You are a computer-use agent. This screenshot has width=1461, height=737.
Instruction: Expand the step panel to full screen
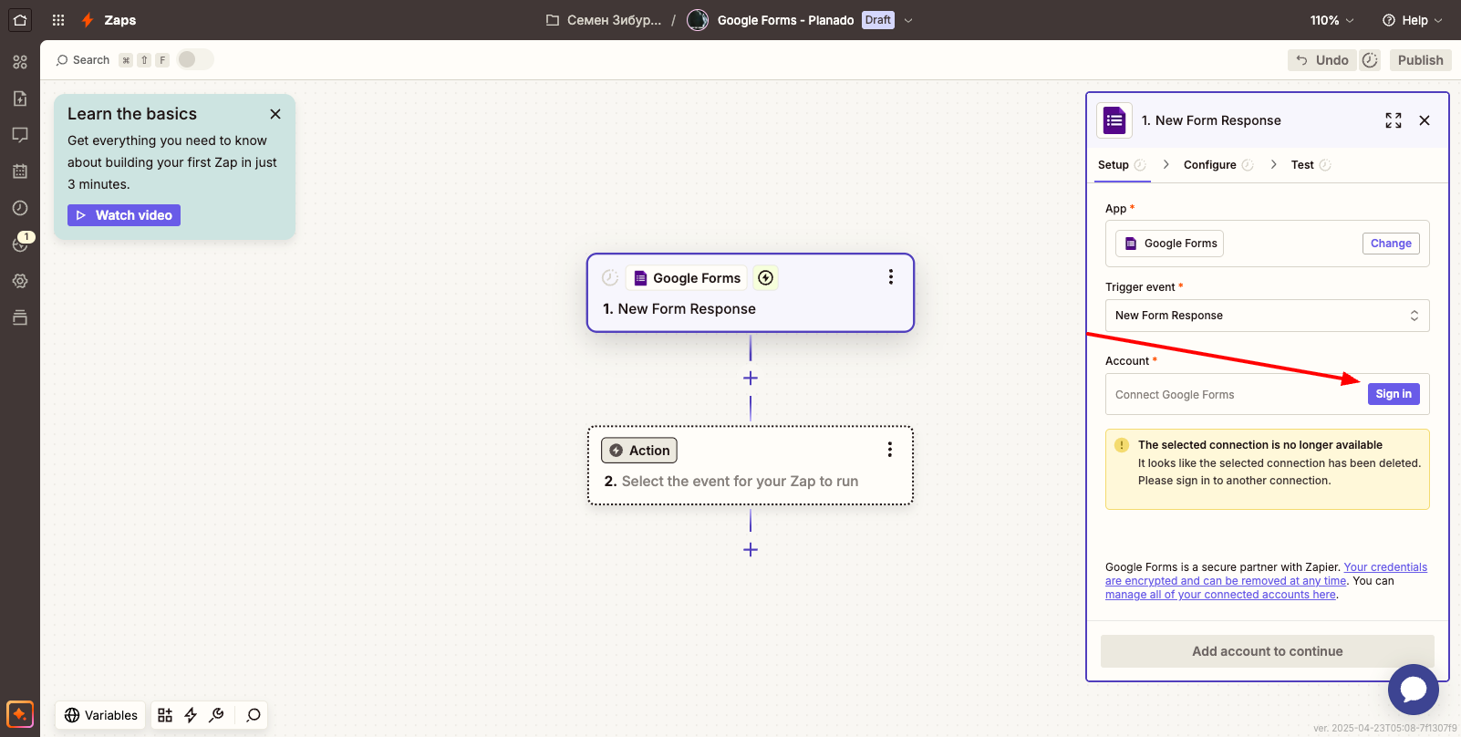pos(1394,120)
